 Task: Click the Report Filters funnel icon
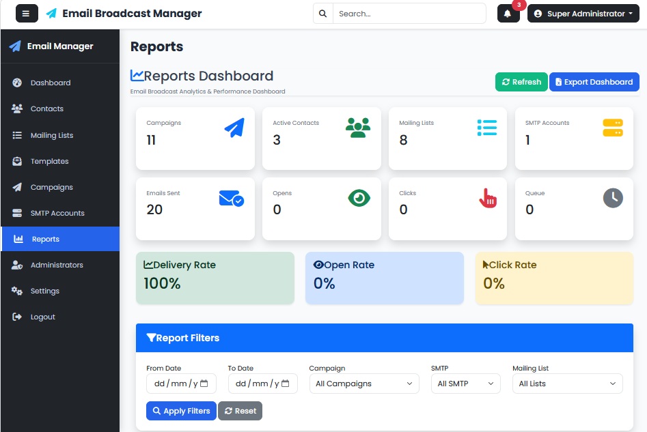tap(151, 338)
